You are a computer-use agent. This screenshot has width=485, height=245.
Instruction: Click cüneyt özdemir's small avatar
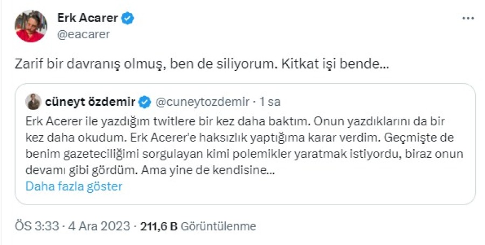(x=34, y=101)
